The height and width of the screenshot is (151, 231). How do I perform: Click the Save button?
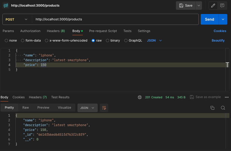click(186, 6)
